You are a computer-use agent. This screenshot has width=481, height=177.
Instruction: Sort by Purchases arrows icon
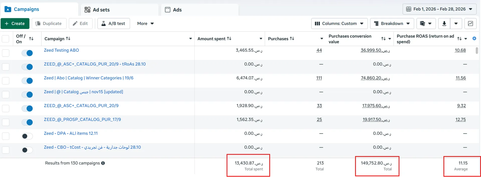click(292, 38)
